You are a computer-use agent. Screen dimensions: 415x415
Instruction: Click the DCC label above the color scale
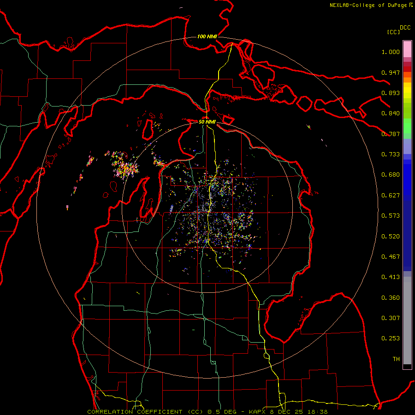(x=405, y=28)
